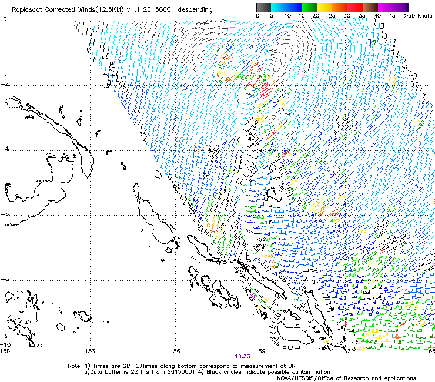Click the '30' legend tick label
The image size is (435, 382).
pyautogui.click(x=347, y=16)
